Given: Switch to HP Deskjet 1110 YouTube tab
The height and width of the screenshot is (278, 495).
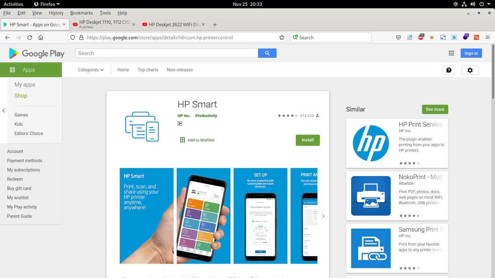Looking at the screenshot, I should click(x=104, y=24).
